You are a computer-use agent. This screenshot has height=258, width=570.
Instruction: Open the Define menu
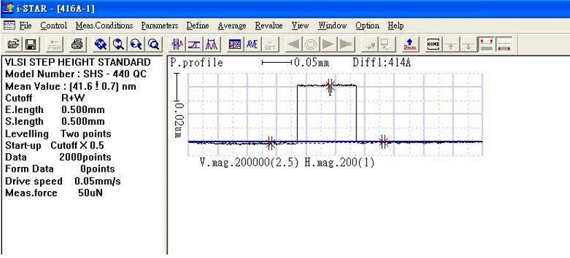tap(198, 26)
